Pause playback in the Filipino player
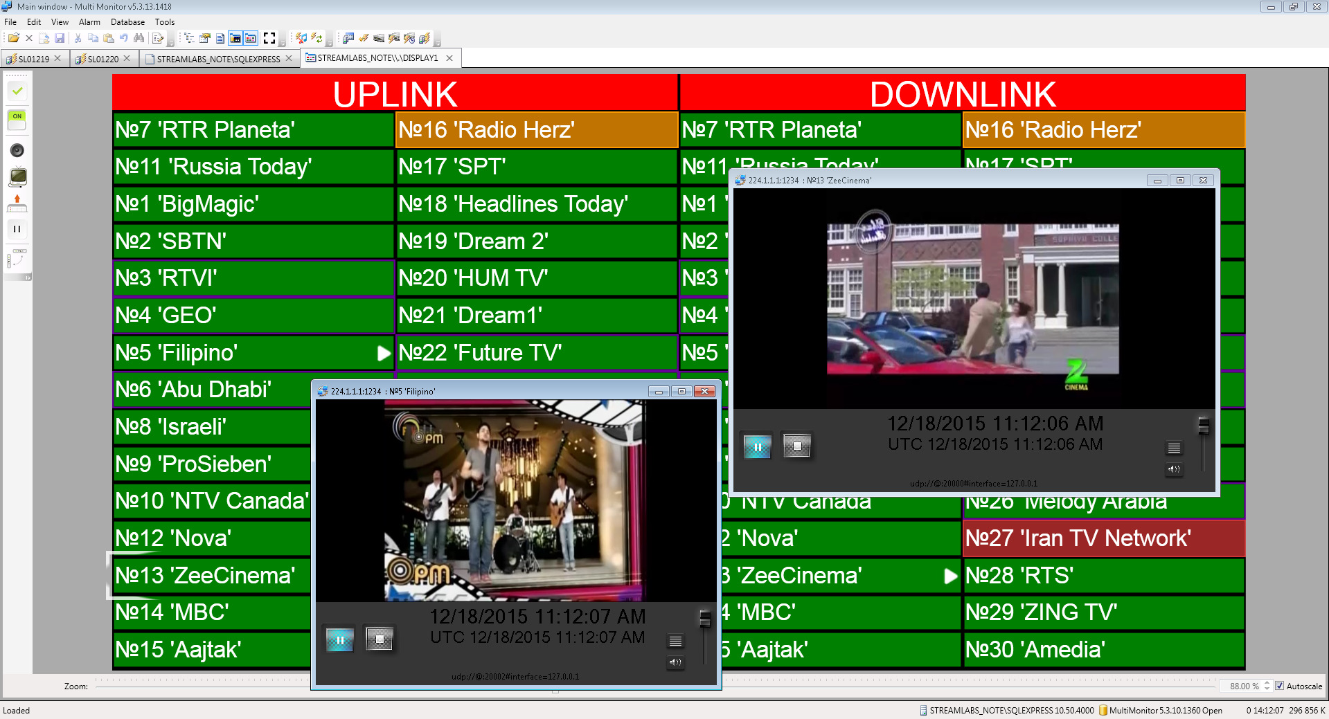 pos(340,639)
